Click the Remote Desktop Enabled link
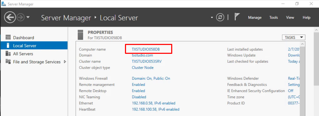 coord(138,91)
